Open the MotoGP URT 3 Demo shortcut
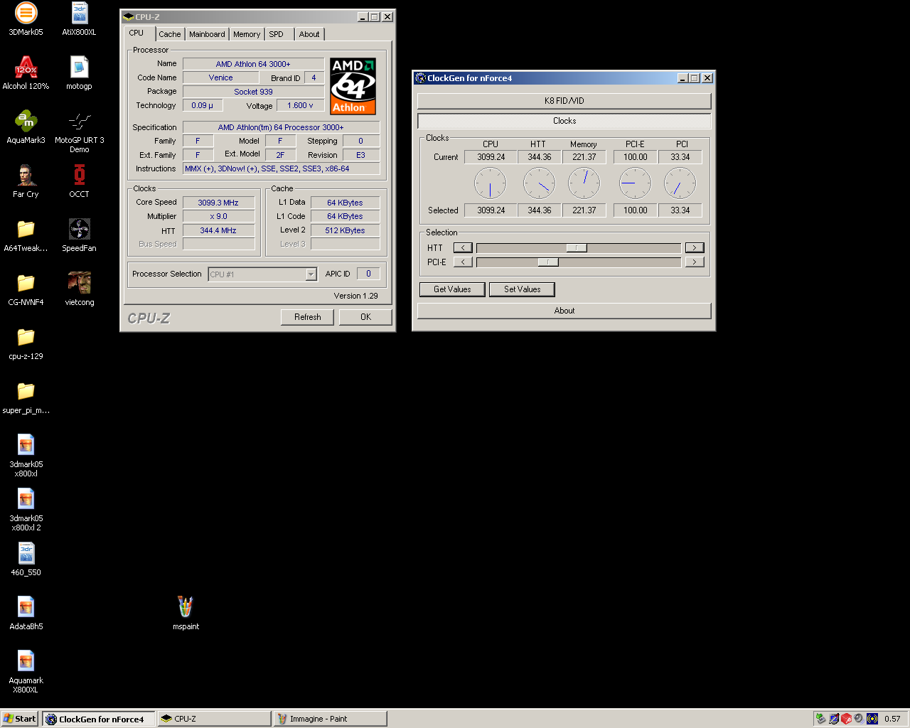This screenshot has height=728, width=910. click(x=79, y=132)
